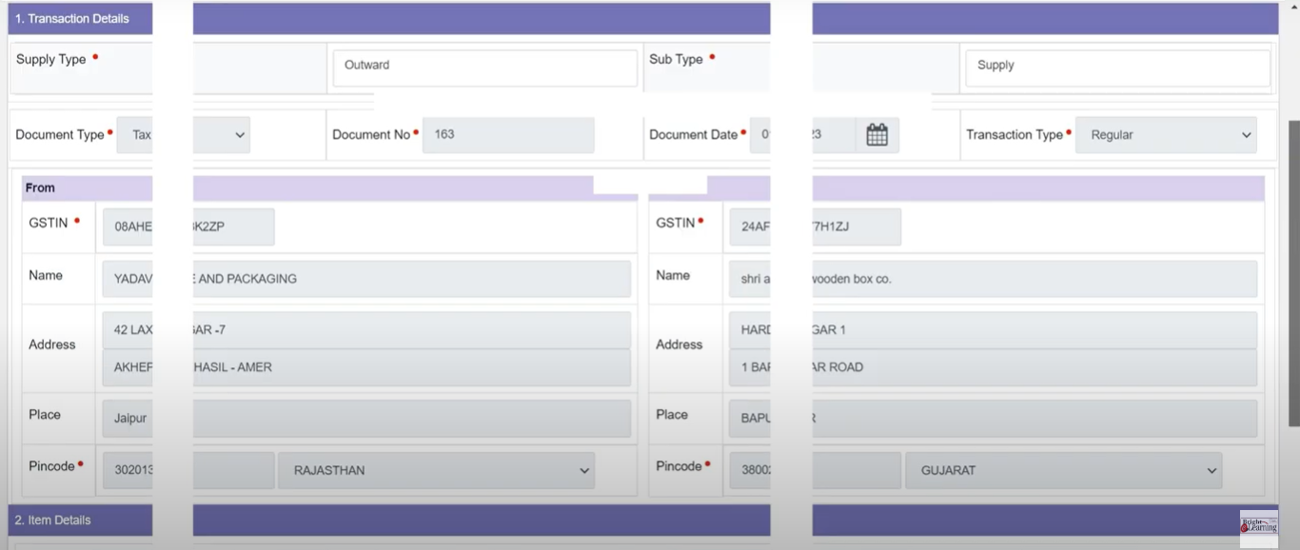Open the Document Date calendar picker
1300x550 pixels.
(x=877, y=135)
